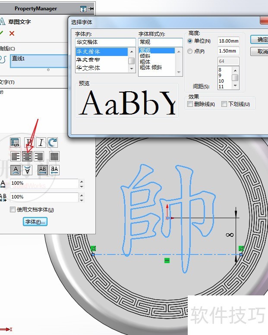Center align the sketch text

point(27,156)
